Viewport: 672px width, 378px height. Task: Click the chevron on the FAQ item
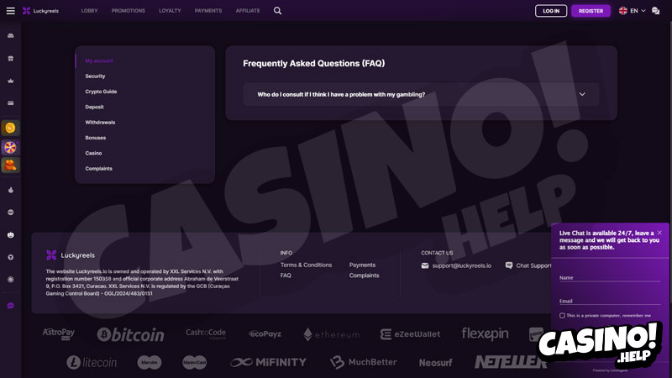(582, 94)
